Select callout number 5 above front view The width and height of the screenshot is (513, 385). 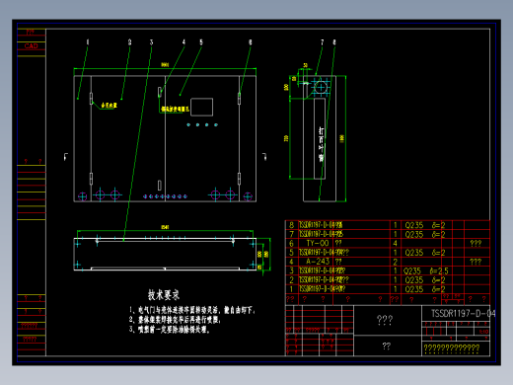coord(201,42)
